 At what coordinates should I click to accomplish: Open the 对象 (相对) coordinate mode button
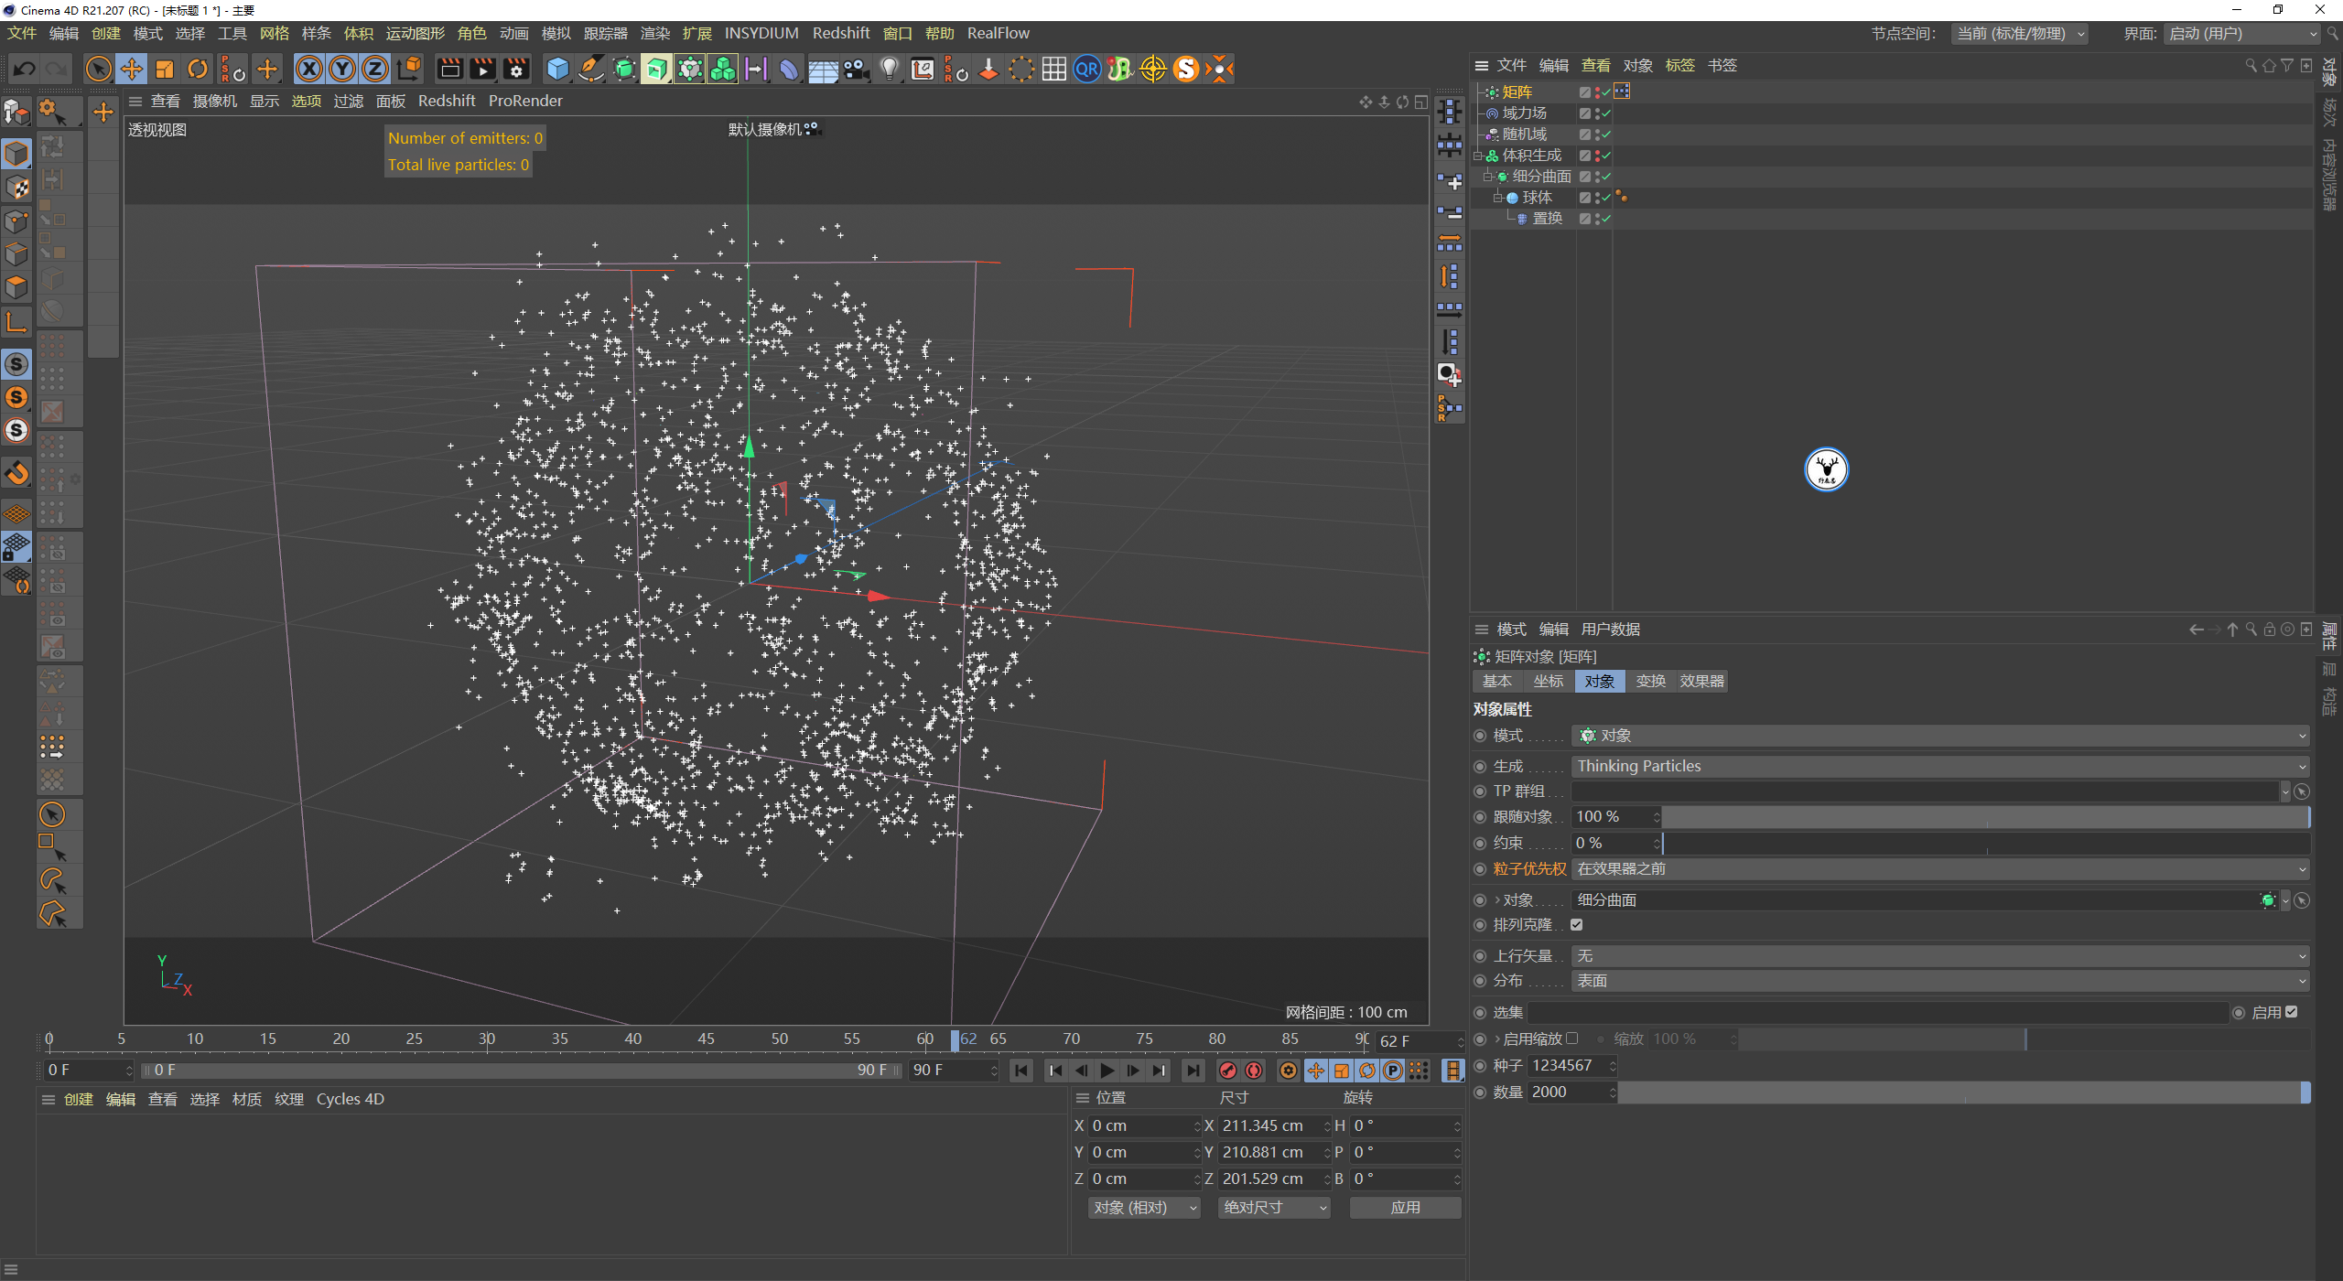pyautogui.click(x=1143, y=1208)
